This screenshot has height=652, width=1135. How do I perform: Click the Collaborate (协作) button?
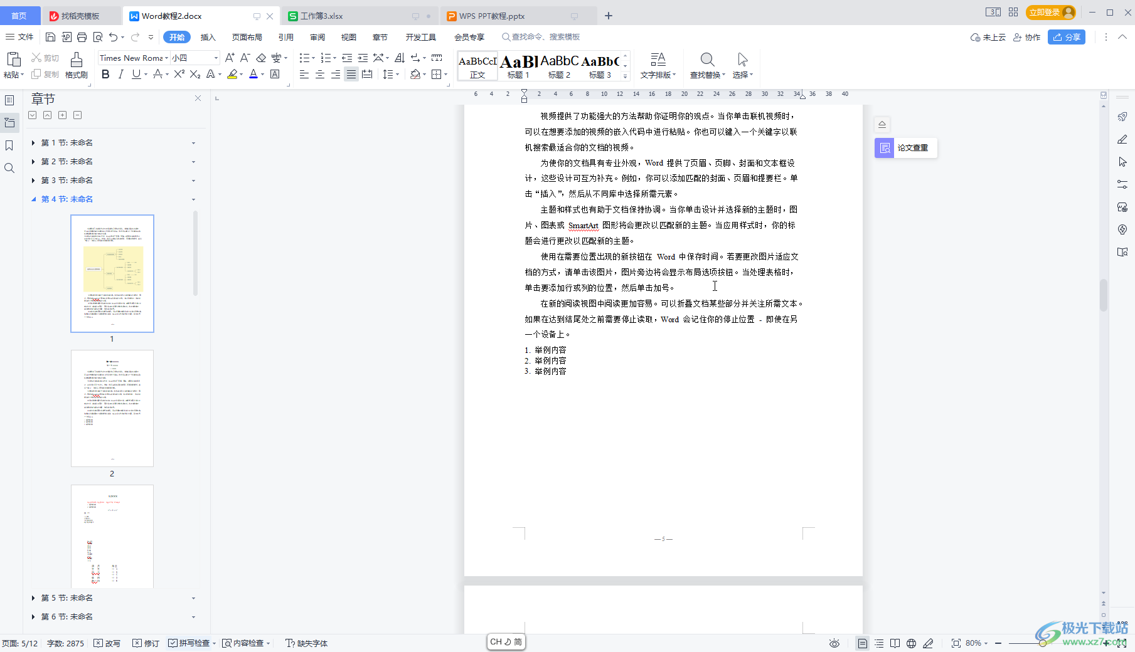[1027, 37]
